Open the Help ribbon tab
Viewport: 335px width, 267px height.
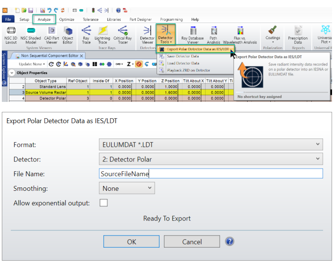195,19
